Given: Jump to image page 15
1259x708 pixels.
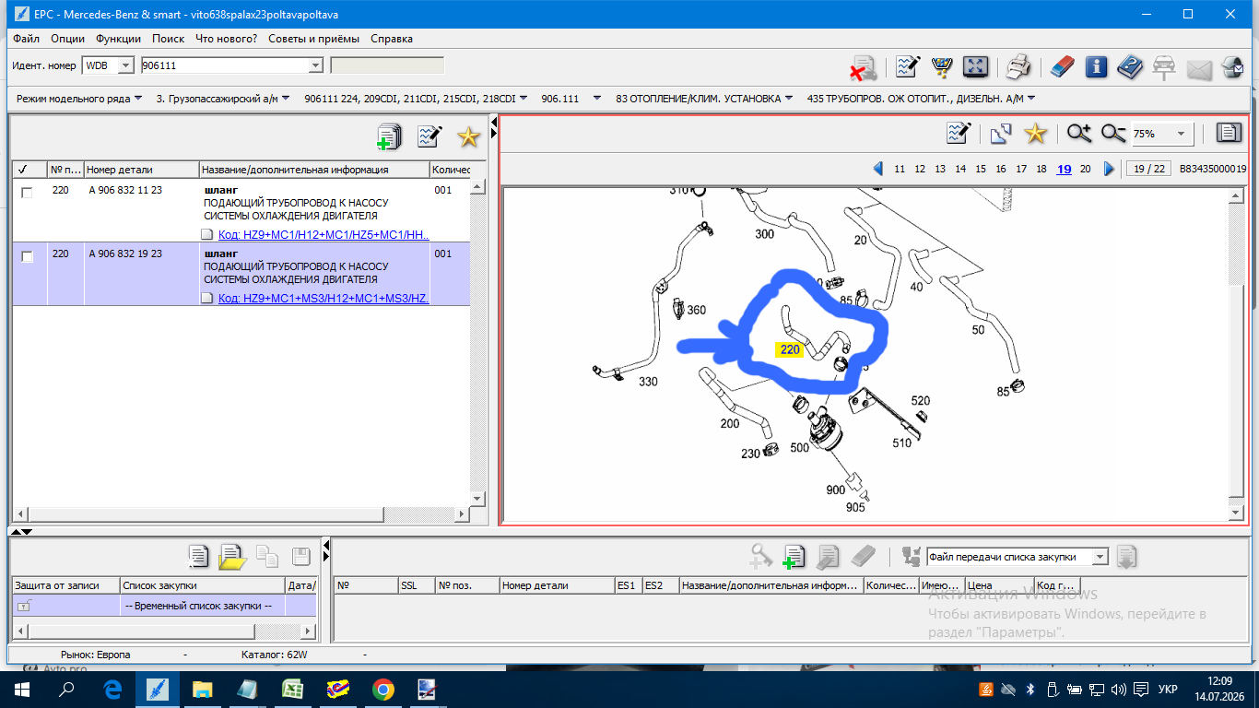Looking at the screenshot, I should coord(981,169).
